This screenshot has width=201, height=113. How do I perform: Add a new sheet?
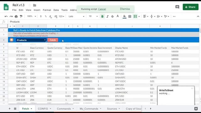point(9,109)
